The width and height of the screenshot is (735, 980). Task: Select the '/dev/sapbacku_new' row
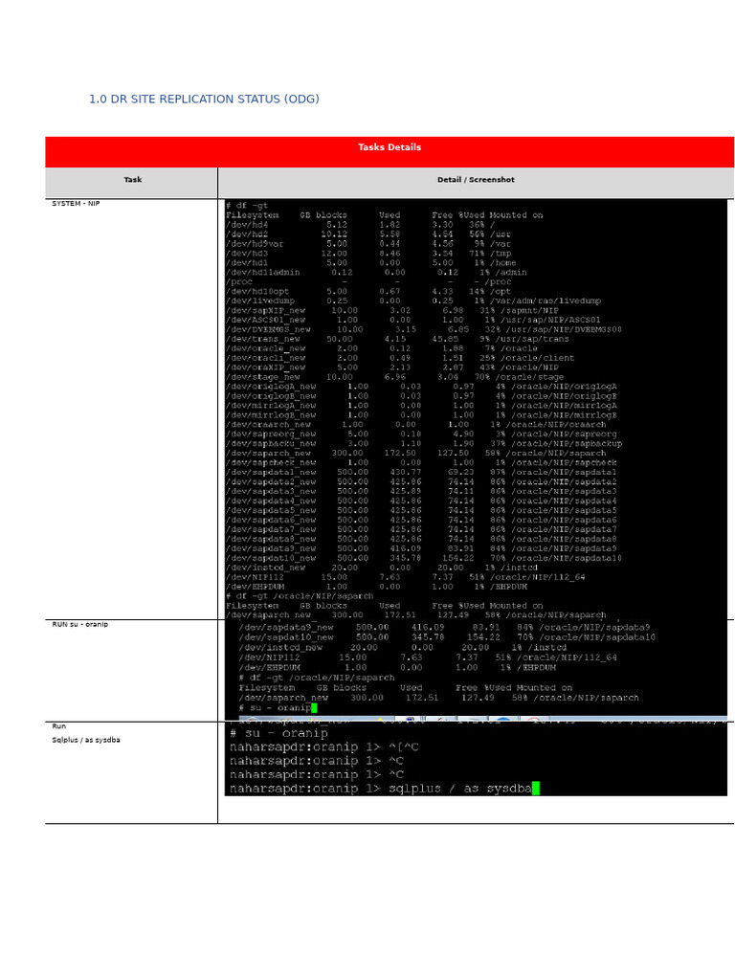point(424,444)
